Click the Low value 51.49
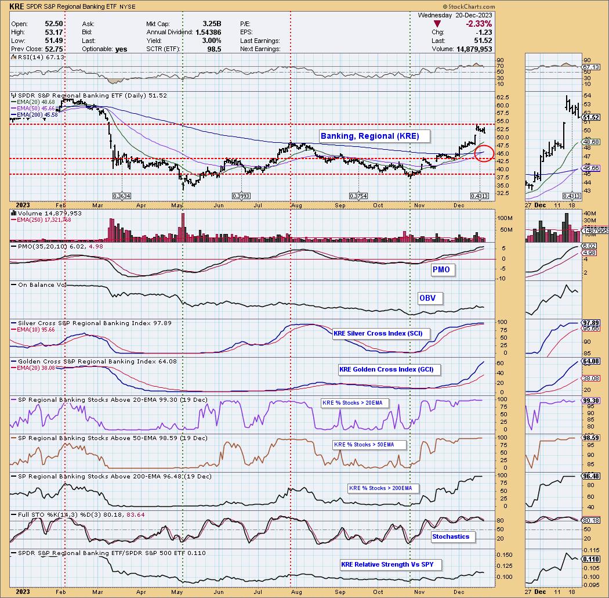 coord(53,41)
